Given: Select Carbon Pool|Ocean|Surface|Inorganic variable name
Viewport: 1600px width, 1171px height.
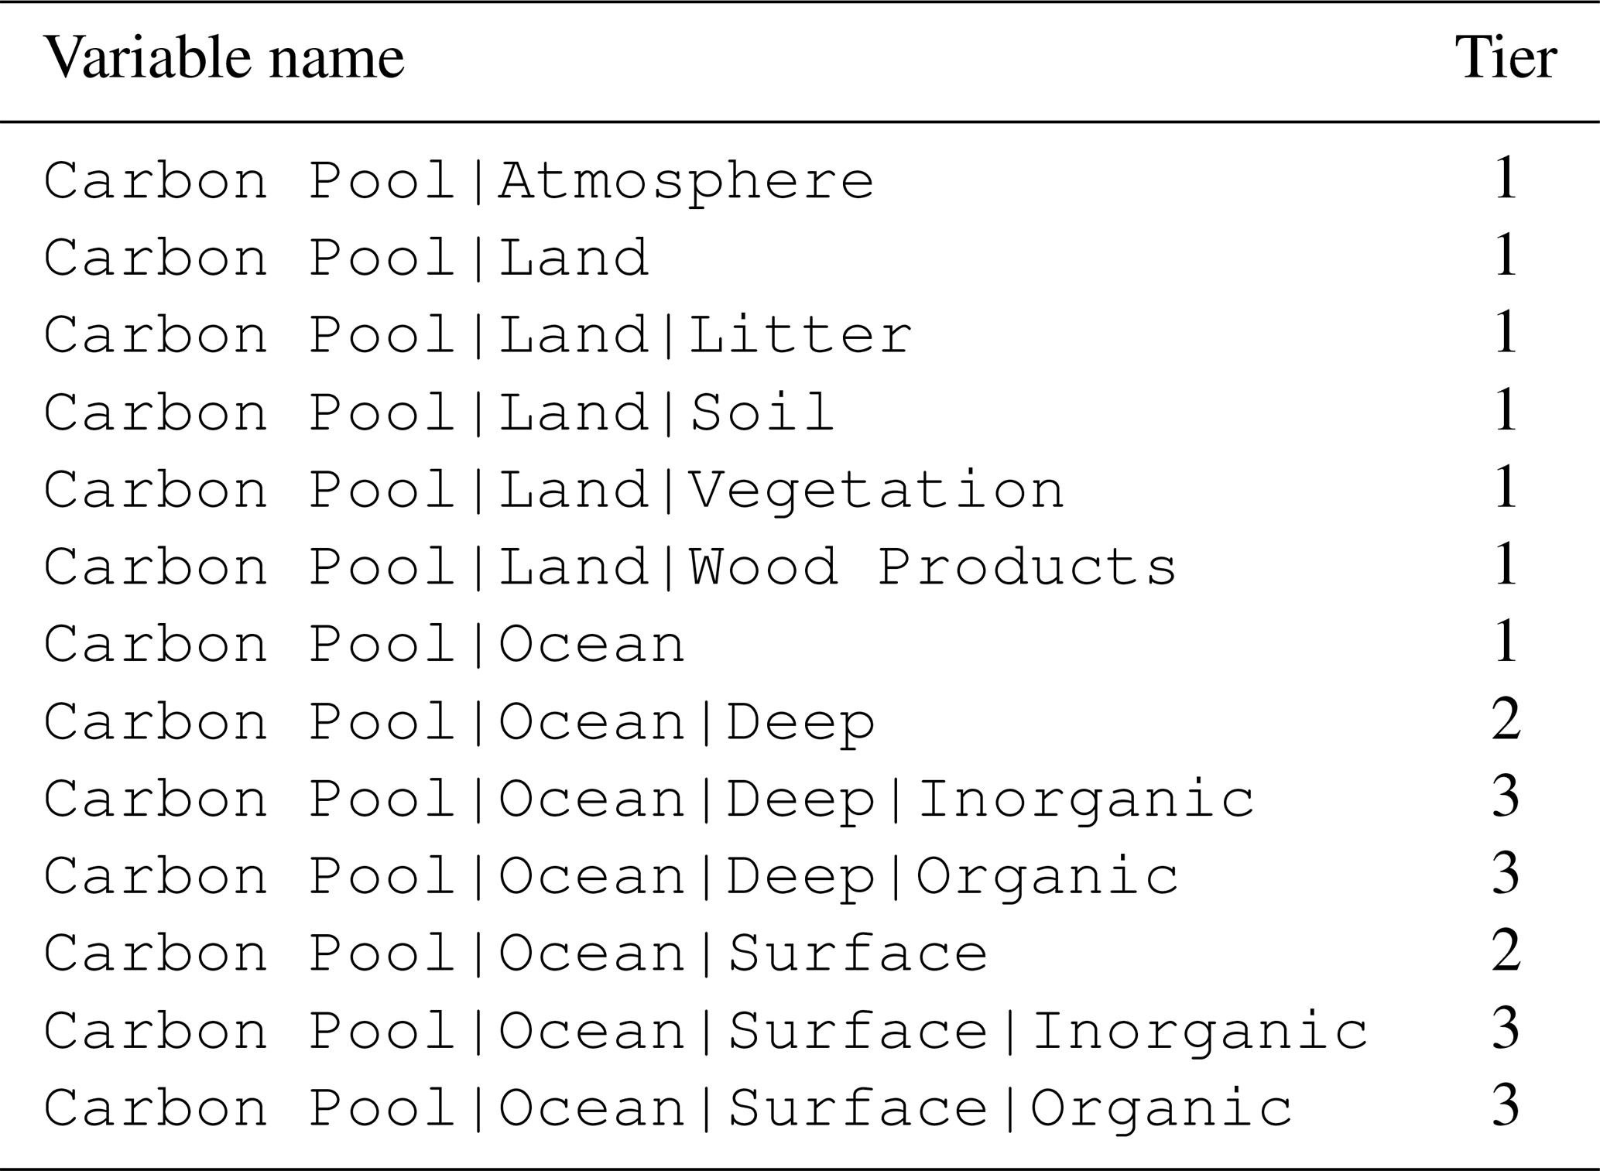Looking at the screenshot, I should click(706, 1032).
